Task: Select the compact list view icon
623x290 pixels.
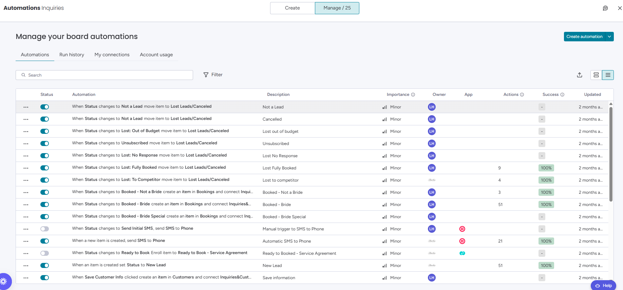Action: pos(608,75)
